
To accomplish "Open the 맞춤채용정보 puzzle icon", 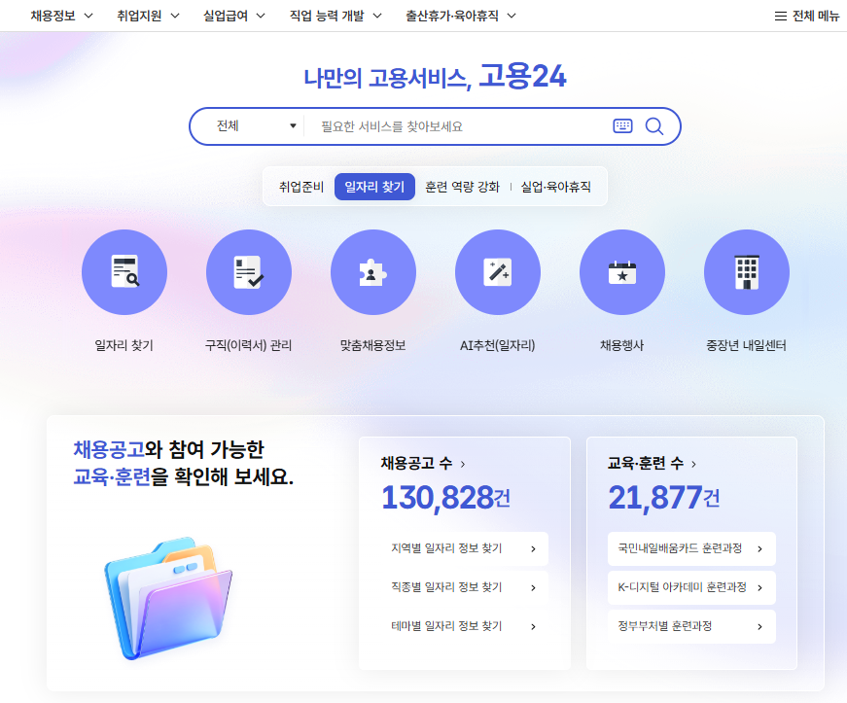I will point(373,272).
